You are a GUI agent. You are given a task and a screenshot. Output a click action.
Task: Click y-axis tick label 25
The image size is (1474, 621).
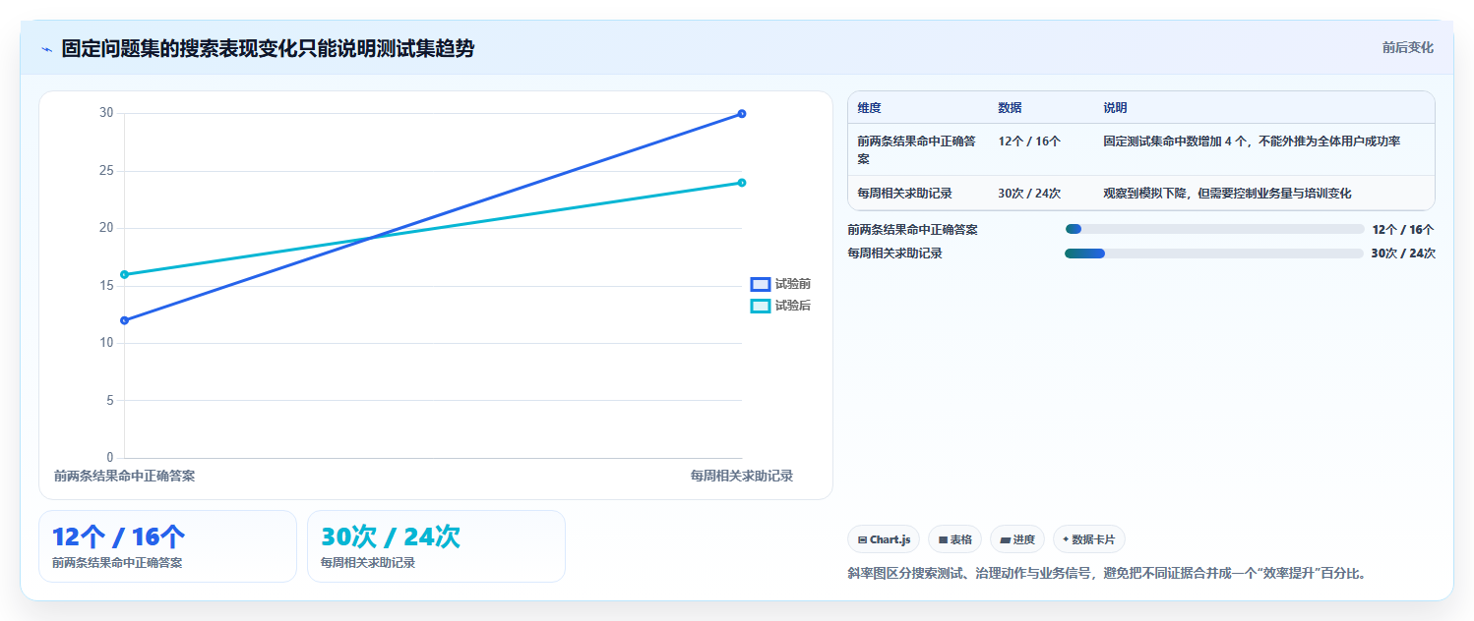click(x=106, y=171)
